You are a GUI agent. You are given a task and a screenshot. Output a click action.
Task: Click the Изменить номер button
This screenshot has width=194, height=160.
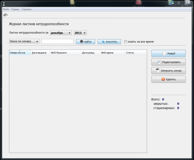pyautogui.click(x=169, y=71)
